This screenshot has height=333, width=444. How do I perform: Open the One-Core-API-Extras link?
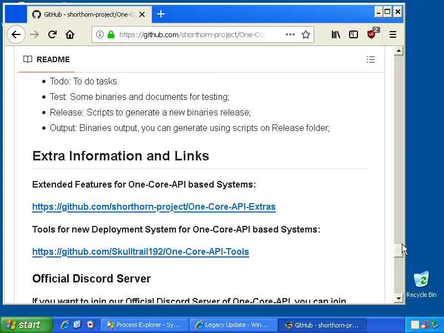pyautogui.click(x=154, y=206)
